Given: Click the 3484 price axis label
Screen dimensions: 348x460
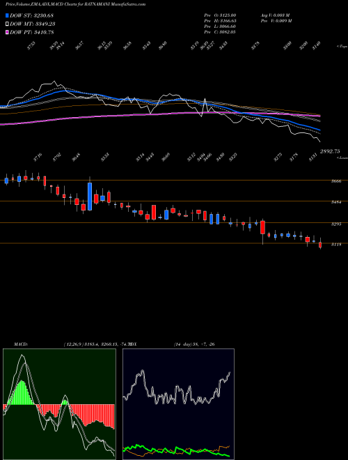Looking at the screenshot, I should pyautogui.click(x=336, y=202).
